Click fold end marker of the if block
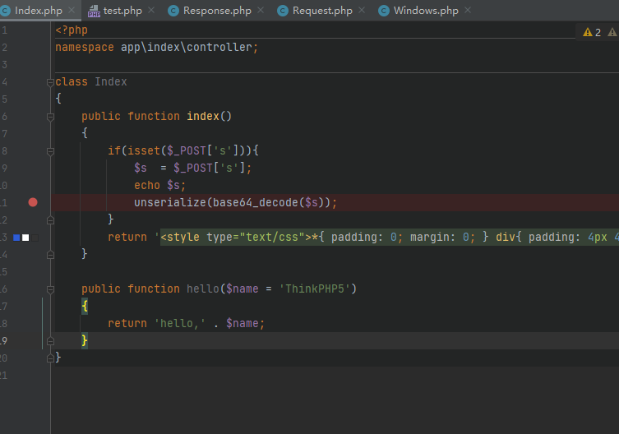Image resolution: width=619 pixels, height=434 pixels. (50, 220)
